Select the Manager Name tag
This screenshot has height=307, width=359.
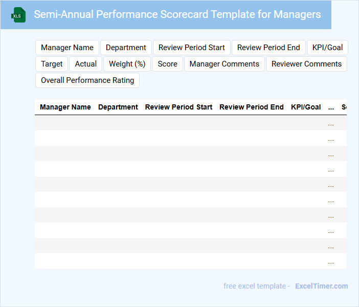tap(67, 48)
